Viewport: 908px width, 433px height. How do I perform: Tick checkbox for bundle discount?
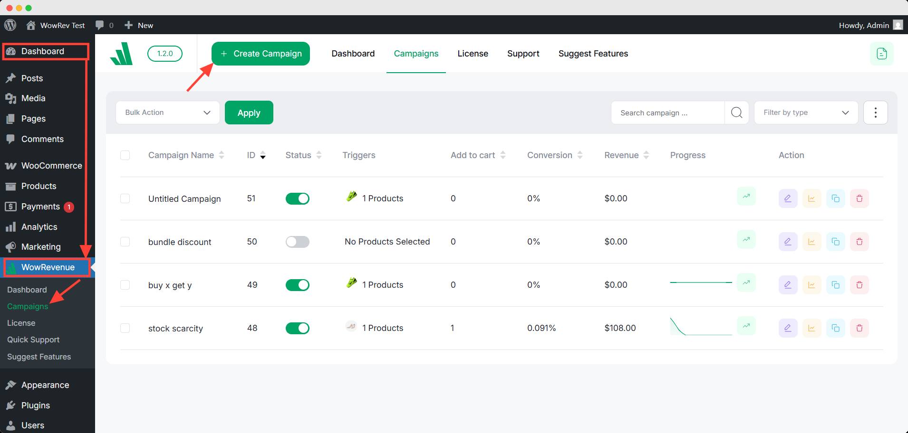[125, 242]
